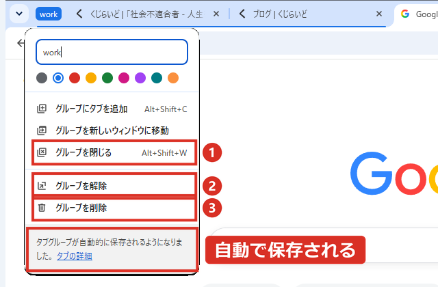
Task: Click the close-group icon beside グループを閉じる
Action: (x=42, y=152)
